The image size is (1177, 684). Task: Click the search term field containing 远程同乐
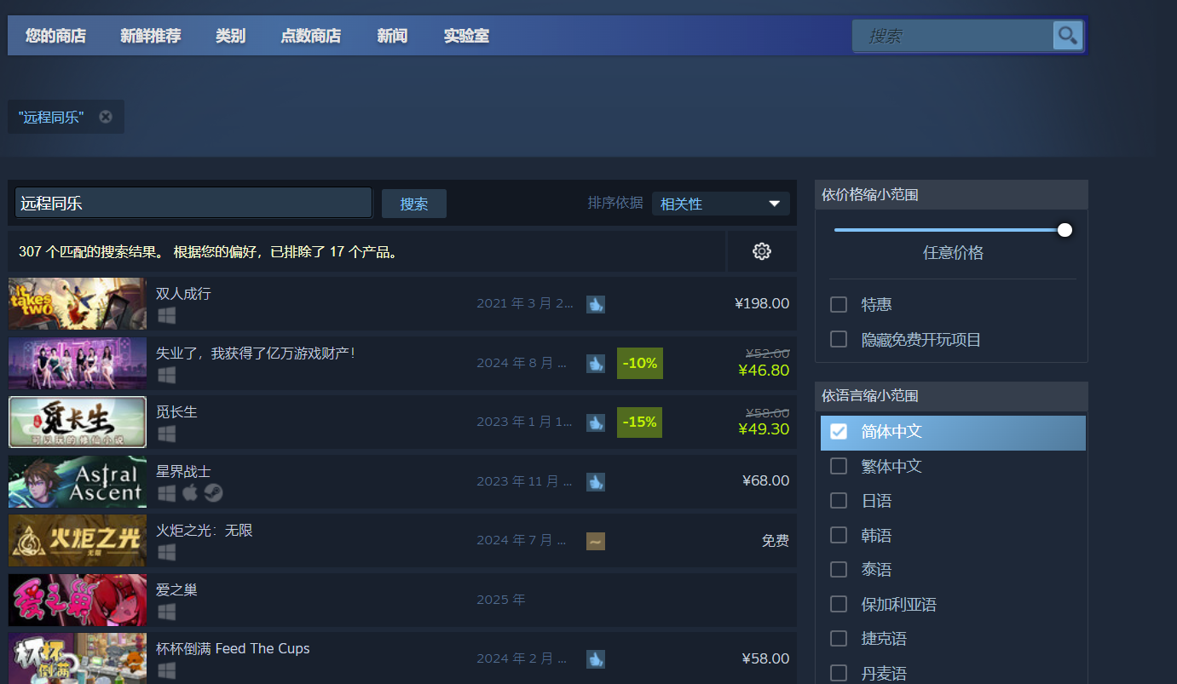click(193, 204)
